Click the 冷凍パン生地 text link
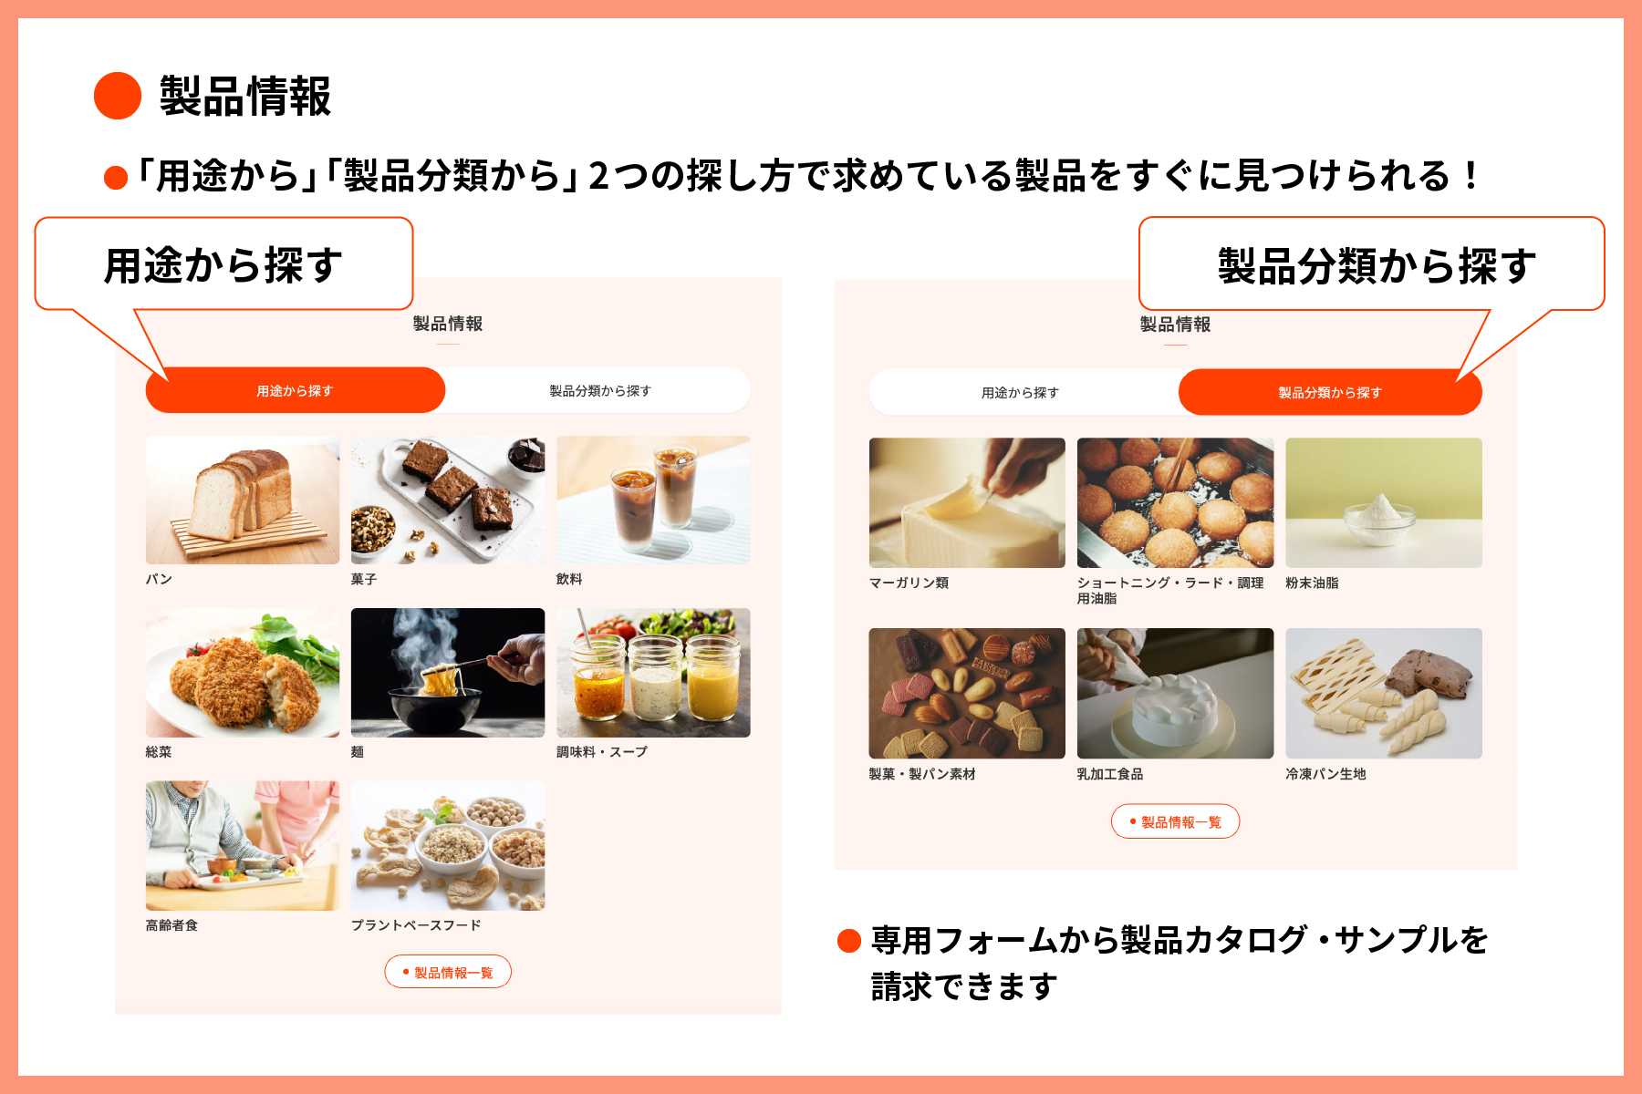 coord(1325,774)
